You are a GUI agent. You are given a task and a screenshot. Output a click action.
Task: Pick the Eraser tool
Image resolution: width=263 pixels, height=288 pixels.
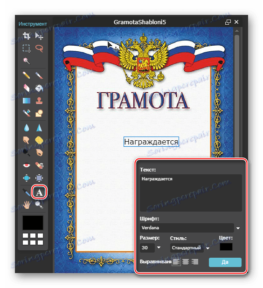click(27, 88)
